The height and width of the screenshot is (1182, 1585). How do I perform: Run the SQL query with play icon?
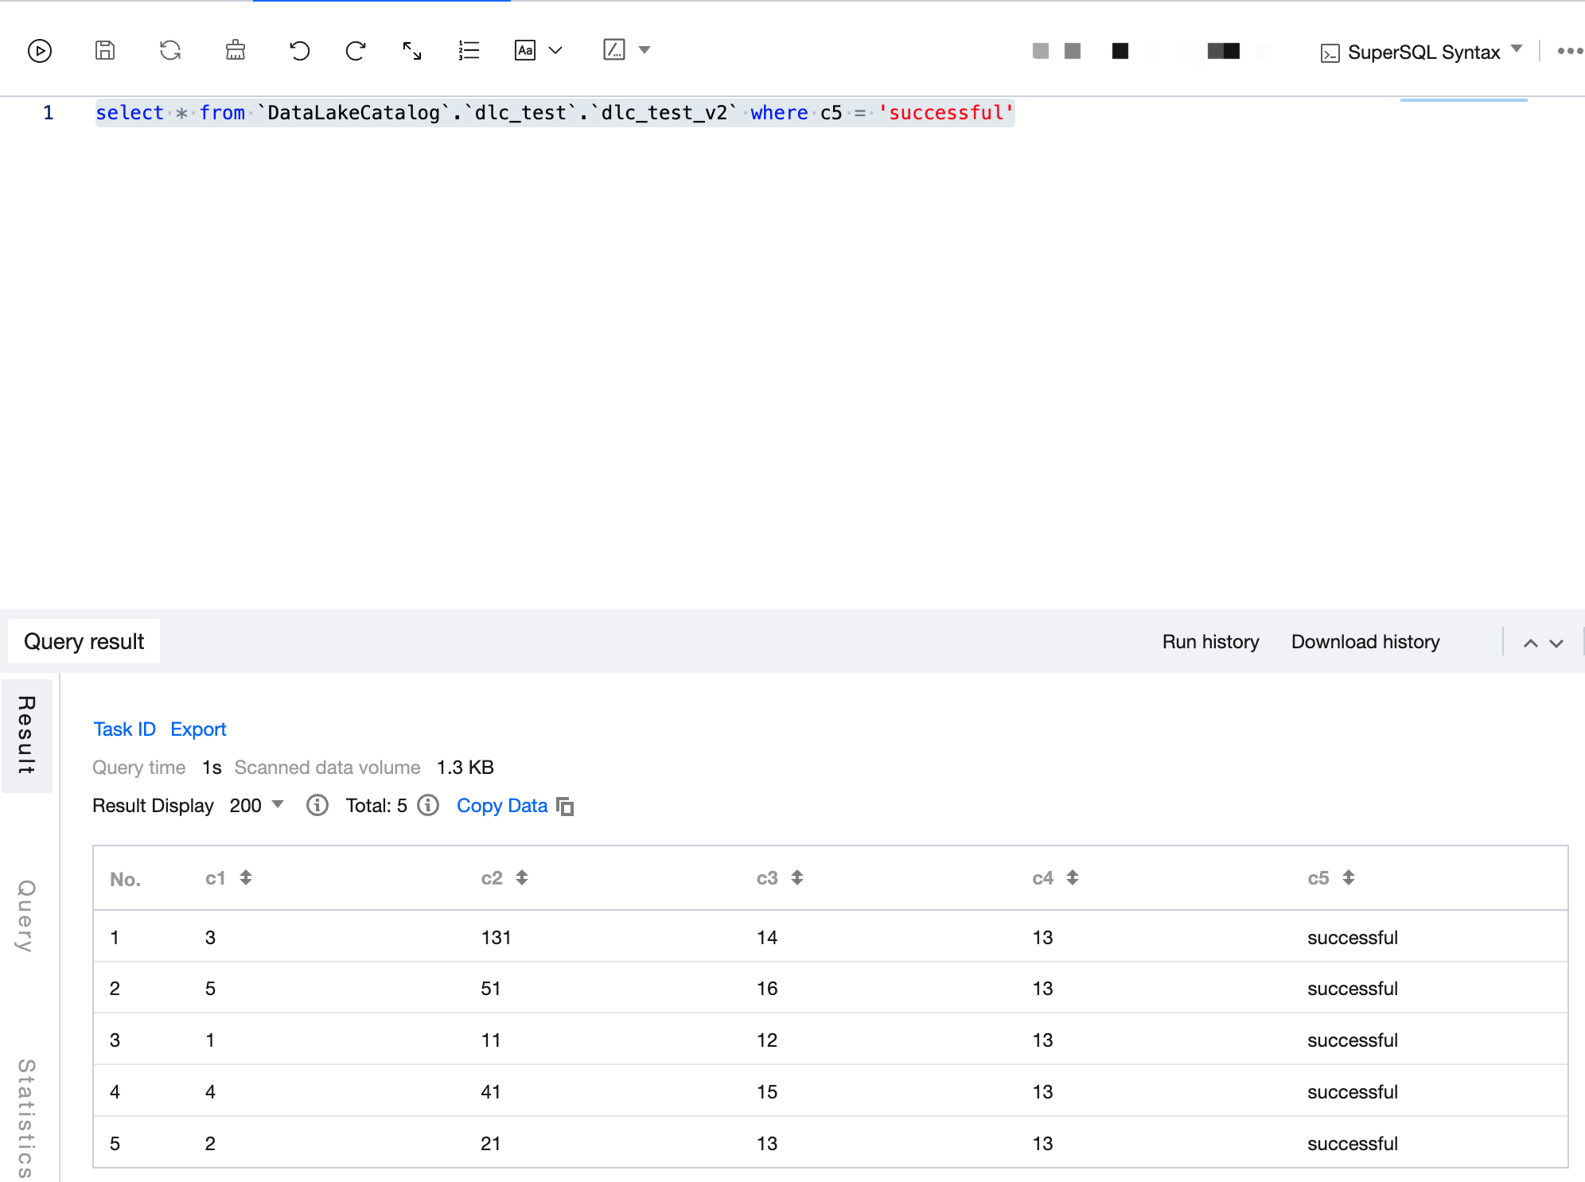coord(40,51)
